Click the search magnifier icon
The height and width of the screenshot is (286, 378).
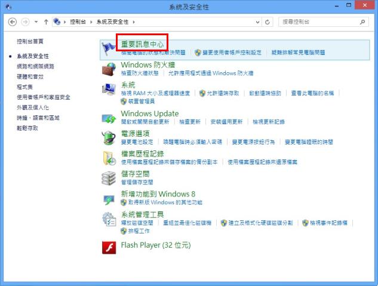pyautogui.click(x=362, y=22)
